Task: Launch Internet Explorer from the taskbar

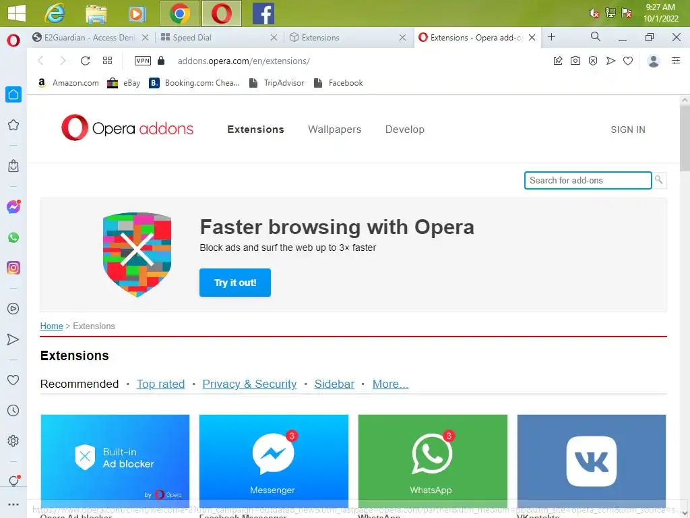Action: point(55,13)
